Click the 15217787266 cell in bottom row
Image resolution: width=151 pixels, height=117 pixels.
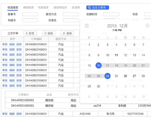135,114
